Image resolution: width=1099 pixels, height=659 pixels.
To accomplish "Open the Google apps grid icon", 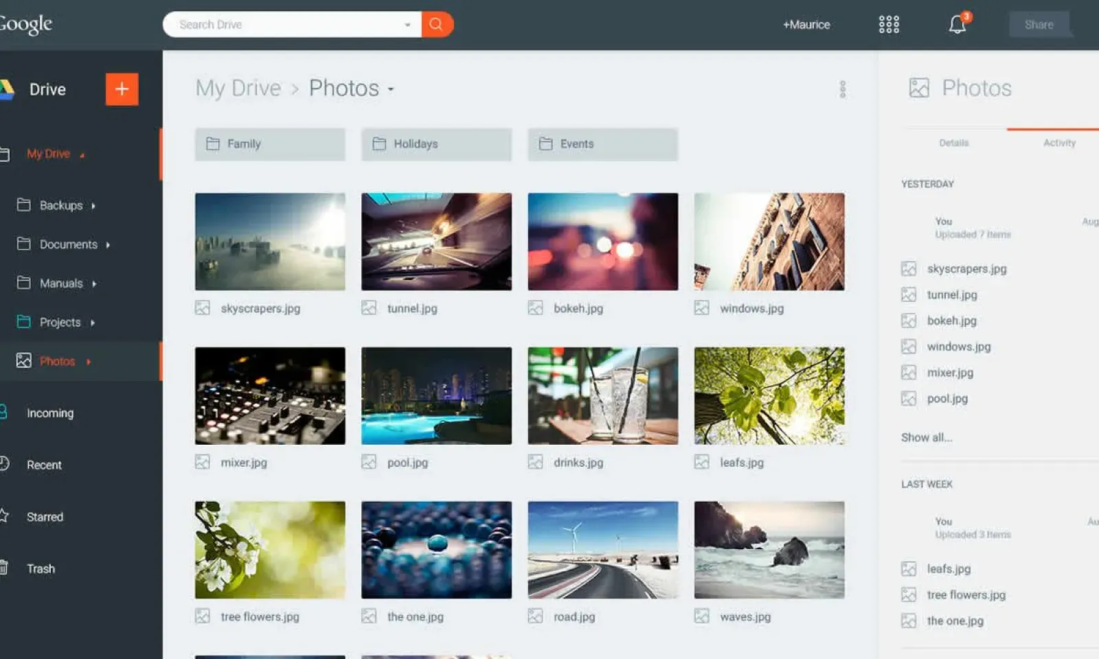I will click(889, 25).
